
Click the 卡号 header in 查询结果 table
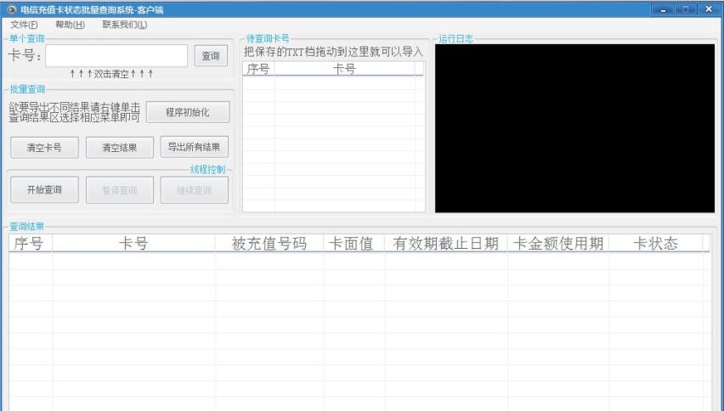pyautogui.click(x=133, y=244)
